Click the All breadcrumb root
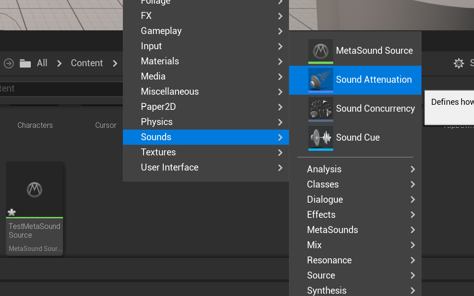Viewport: 474px width, 296px height. (x=42, y=63)
